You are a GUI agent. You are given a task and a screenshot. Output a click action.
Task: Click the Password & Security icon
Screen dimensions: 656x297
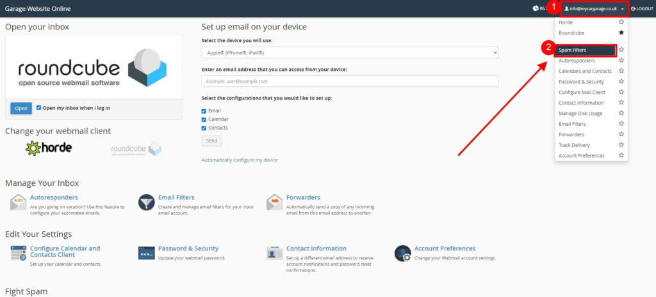(x=147, y=253)
